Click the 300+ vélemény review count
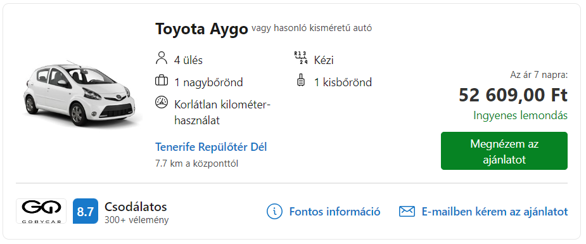Image resolution: width=586 pixels, height=244 pixels. pos(136,220)
